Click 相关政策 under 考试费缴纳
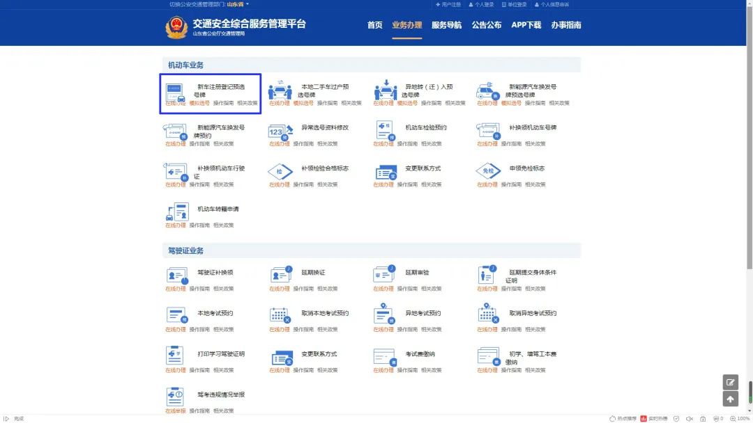 432,370
